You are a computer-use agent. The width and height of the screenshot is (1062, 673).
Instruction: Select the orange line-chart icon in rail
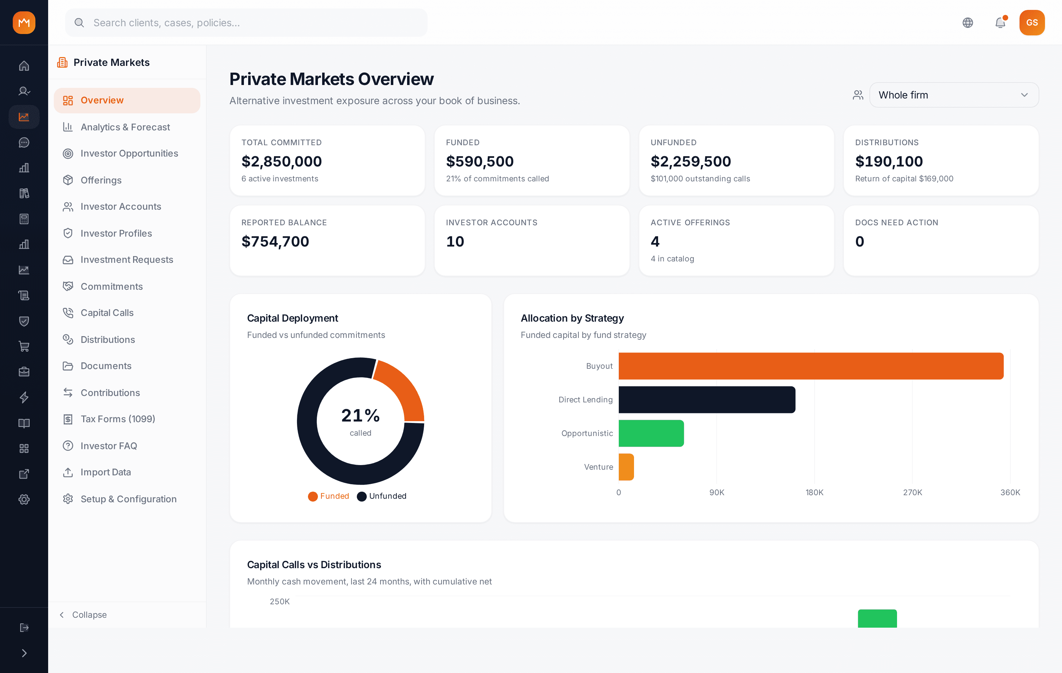pyautogui.click(x=24, y=117)
